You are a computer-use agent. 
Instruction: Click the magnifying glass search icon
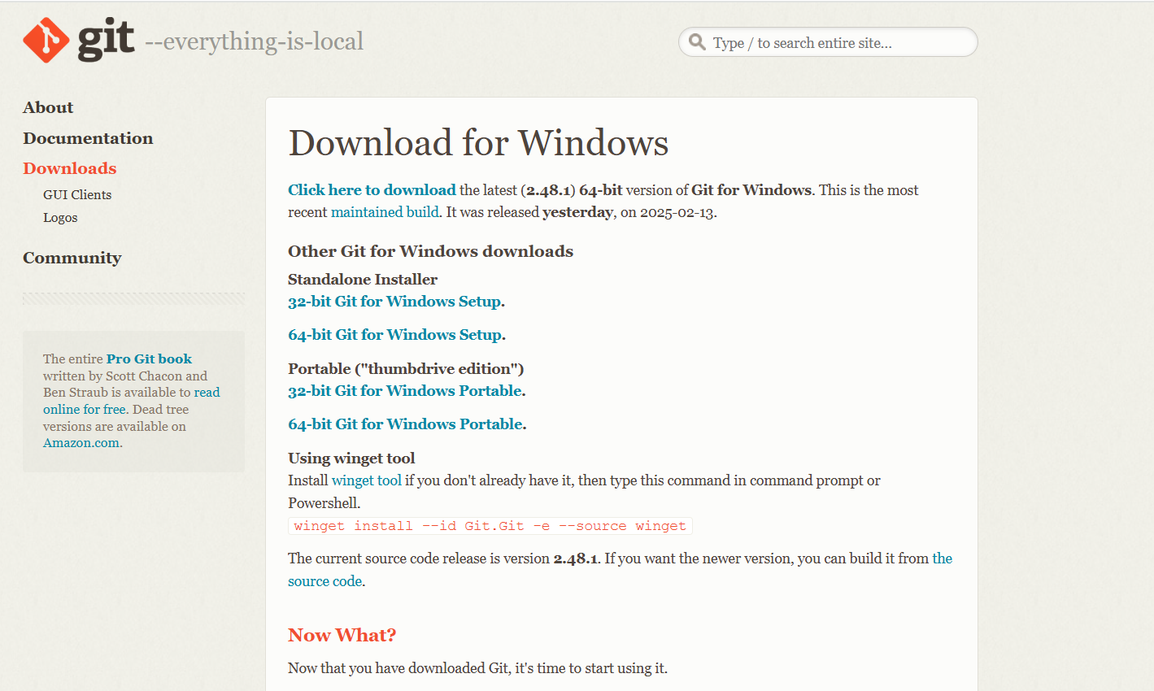(x=697, y=41)
